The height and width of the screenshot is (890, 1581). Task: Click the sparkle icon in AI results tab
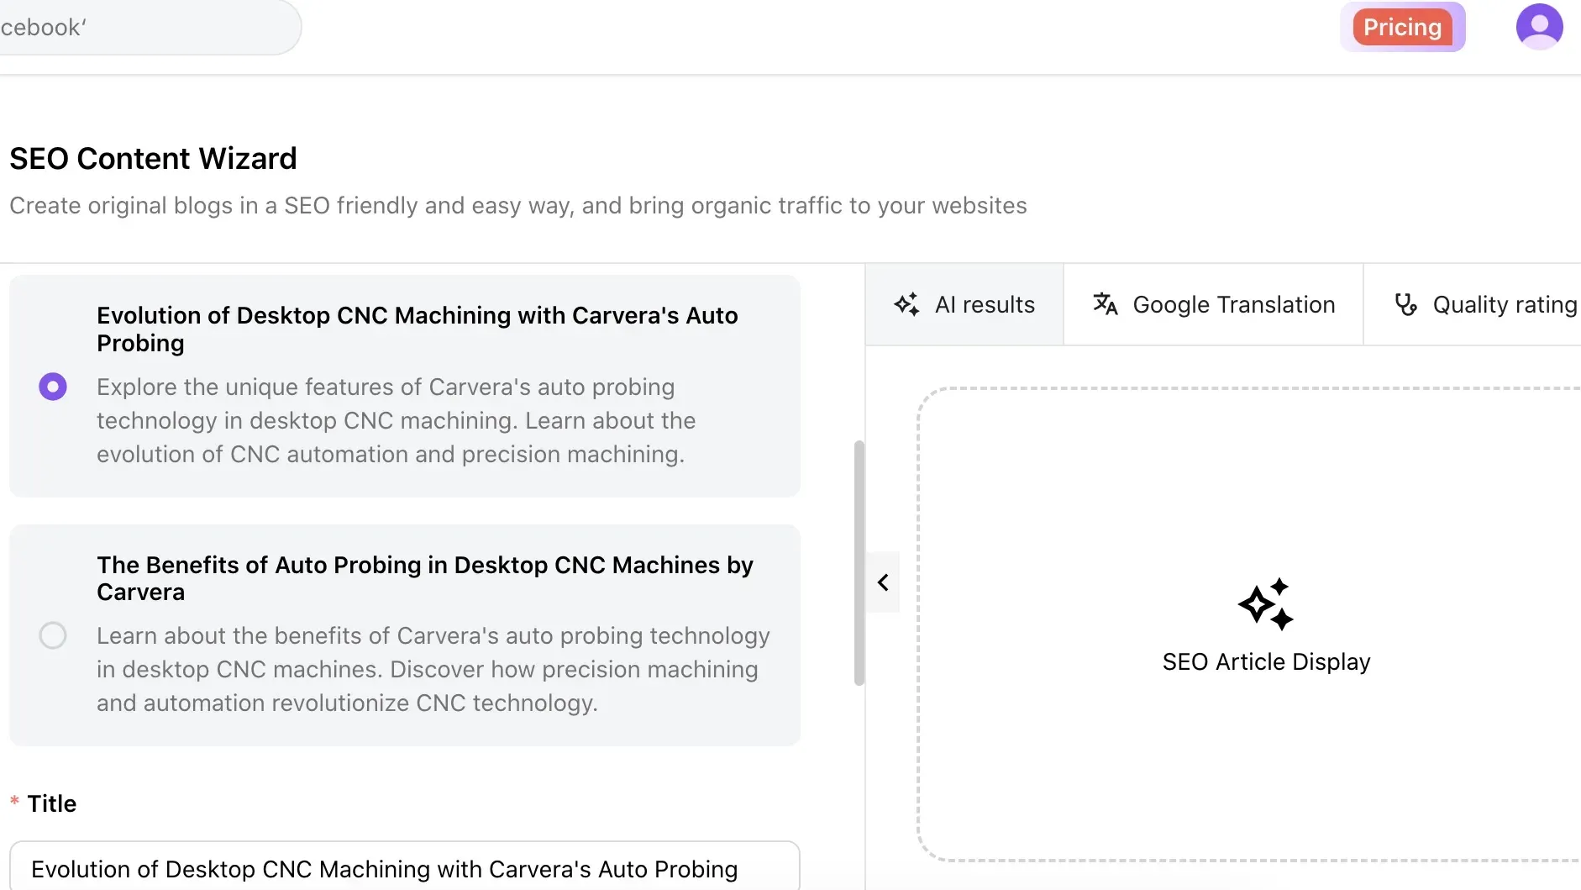tap(906, 304)
